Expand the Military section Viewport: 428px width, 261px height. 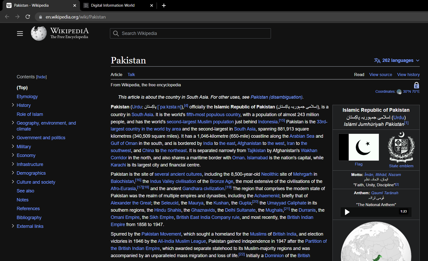[13, 146]
